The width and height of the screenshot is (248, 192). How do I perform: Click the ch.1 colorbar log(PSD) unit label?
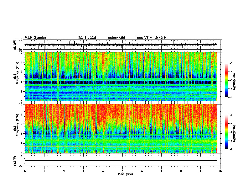234,82
